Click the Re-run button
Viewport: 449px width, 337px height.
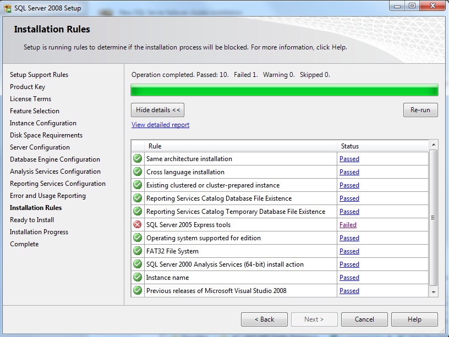[x=420, y=110]
